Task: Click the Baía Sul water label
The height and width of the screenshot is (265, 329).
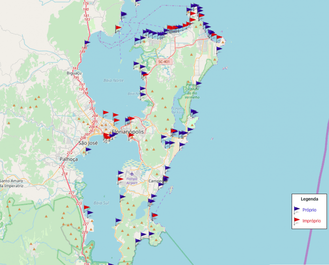Action: (x=101, y=203)
